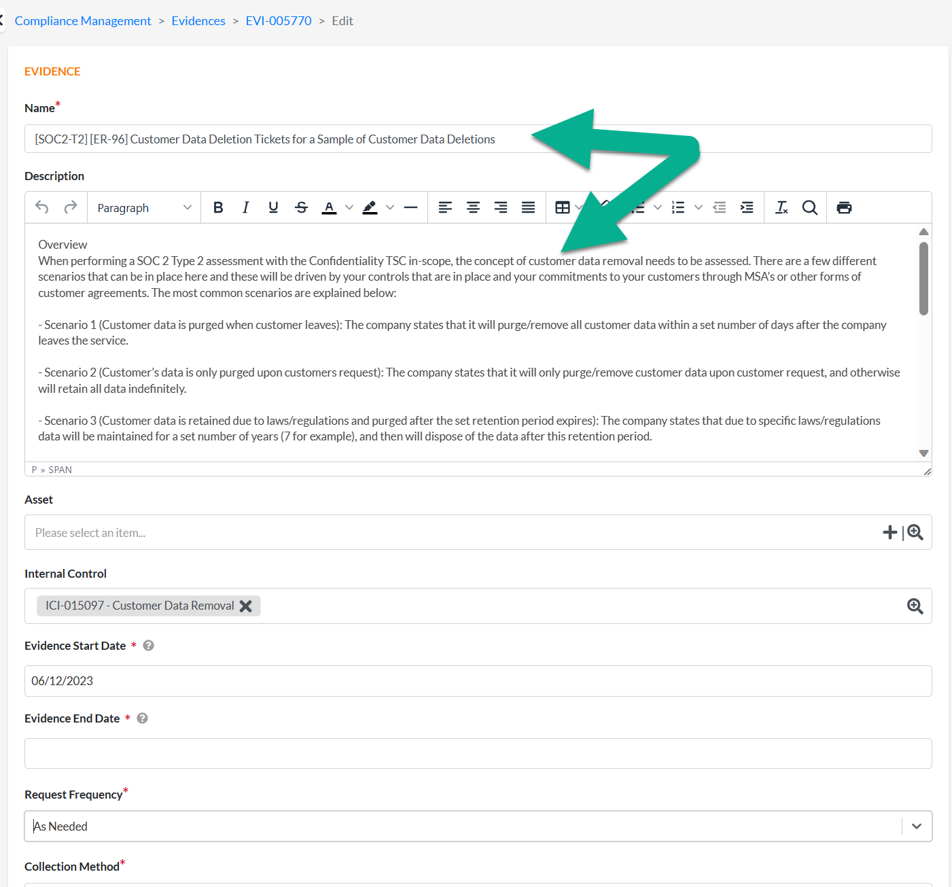Click the description editor's scroll-up arrow
Image resolution: width=952 pixels, height=887 pixels.
point(923,232)
